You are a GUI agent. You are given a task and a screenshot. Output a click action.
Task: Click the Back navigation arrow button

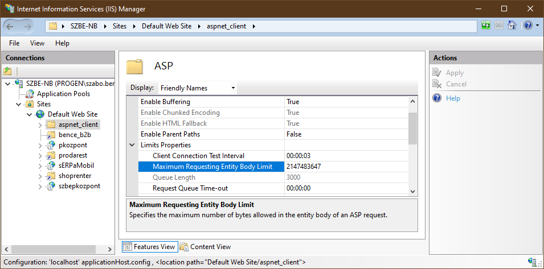(11, 26)
